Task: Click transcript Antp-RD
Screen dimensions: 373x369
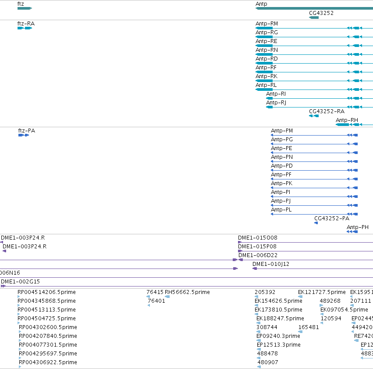Action: [x=266, y=59]
